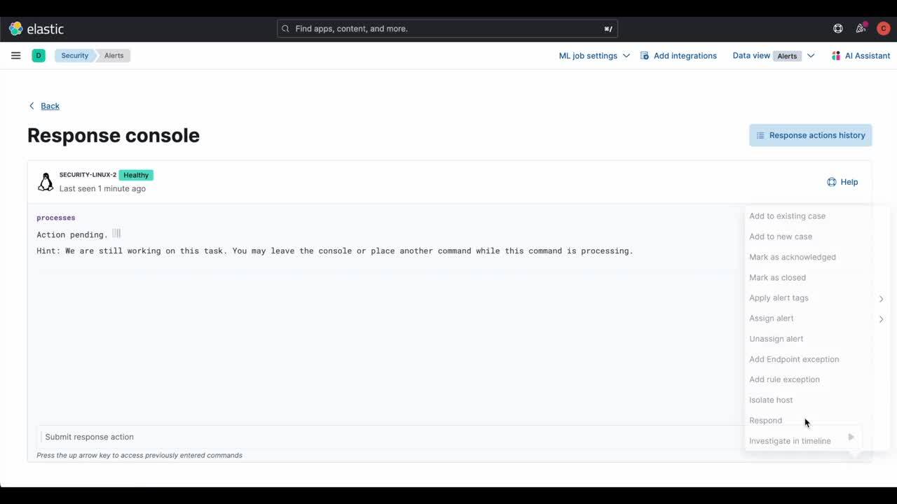
Task: Click the Linux penguin host icon
Action: tap(46, 182)
